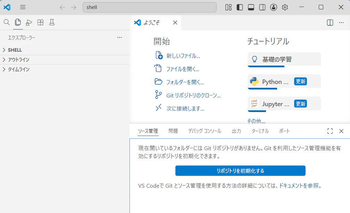Click the その他... tutorials link
350x213 pixels.
(256, 121)
